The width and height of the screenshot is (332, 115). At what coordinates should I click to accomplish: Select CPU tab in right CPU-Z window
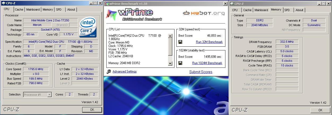[235, 10]
